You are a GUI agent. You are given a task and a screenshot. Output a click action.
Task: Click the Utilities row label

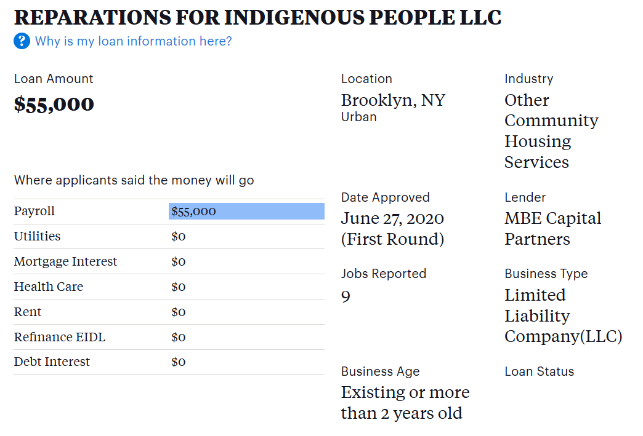click(38, 237)
